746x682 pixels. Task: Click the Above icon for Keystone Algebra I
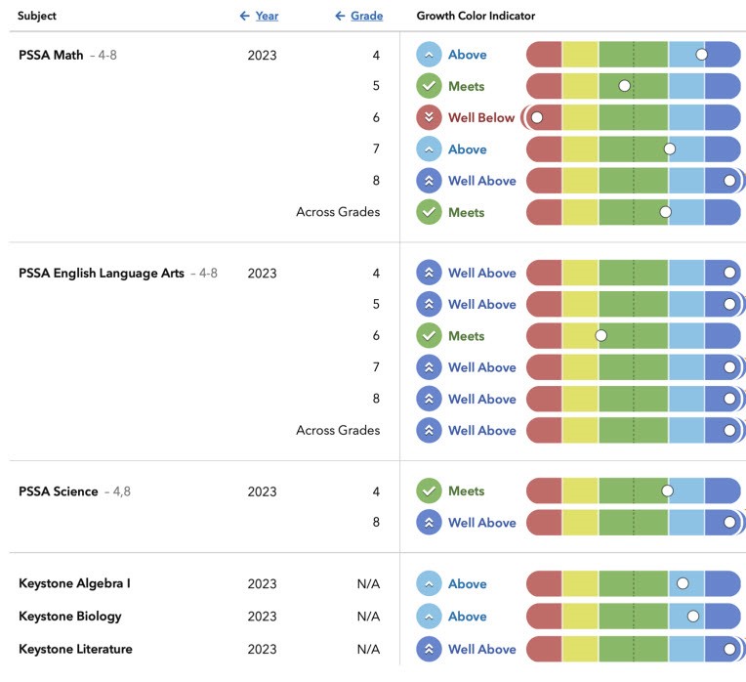[x=429, y=584]
